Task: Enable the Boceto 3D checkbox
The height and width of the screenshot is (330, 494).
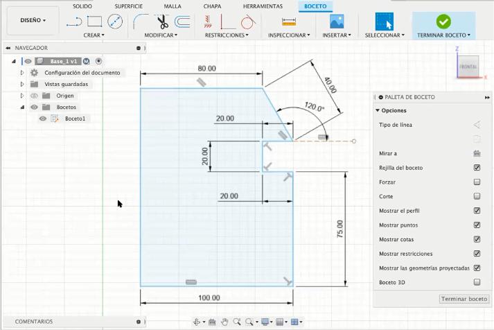Action: [x=477, y=282]
